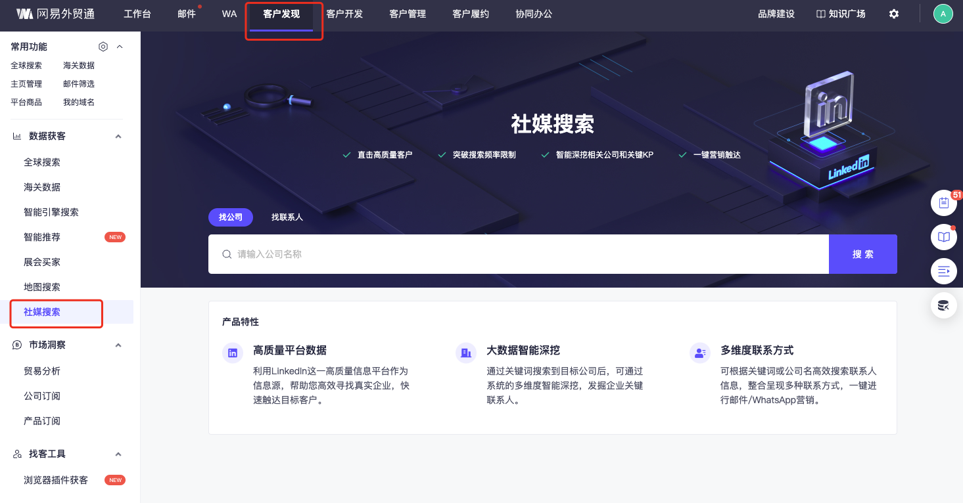Open the 主页管理 shortcut
The width and height of the screenshot is (963, 503).
26,84
